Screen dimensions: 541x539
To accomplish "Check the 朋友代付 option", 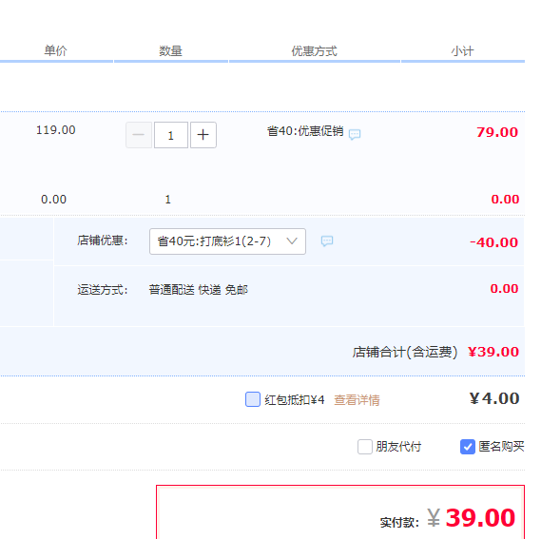I will pyautogui.click(x=365, y=447).
